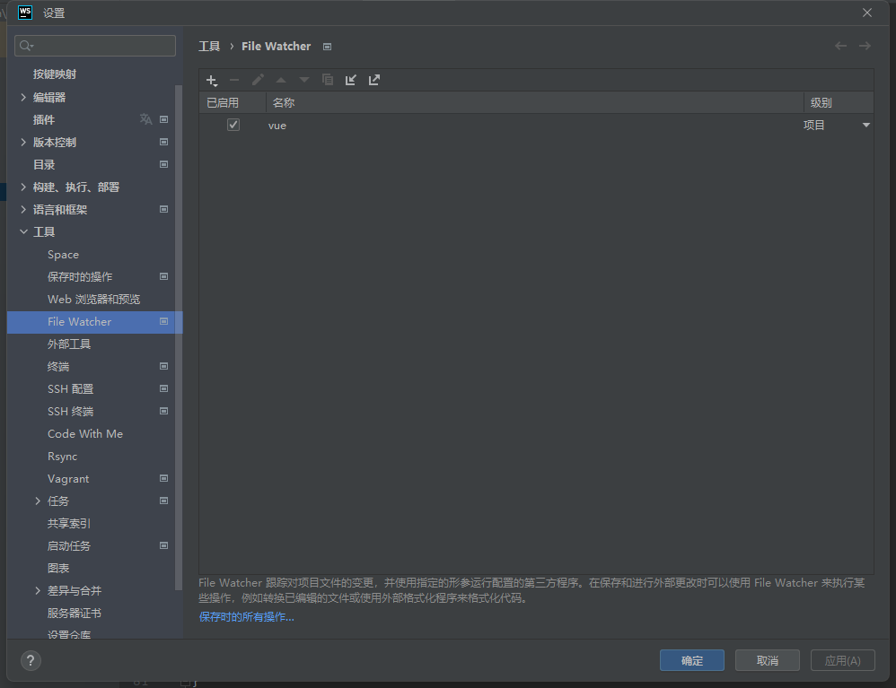Expand the 版本控制 settings group
Screen dimensions: 896x688
[23, 142]
